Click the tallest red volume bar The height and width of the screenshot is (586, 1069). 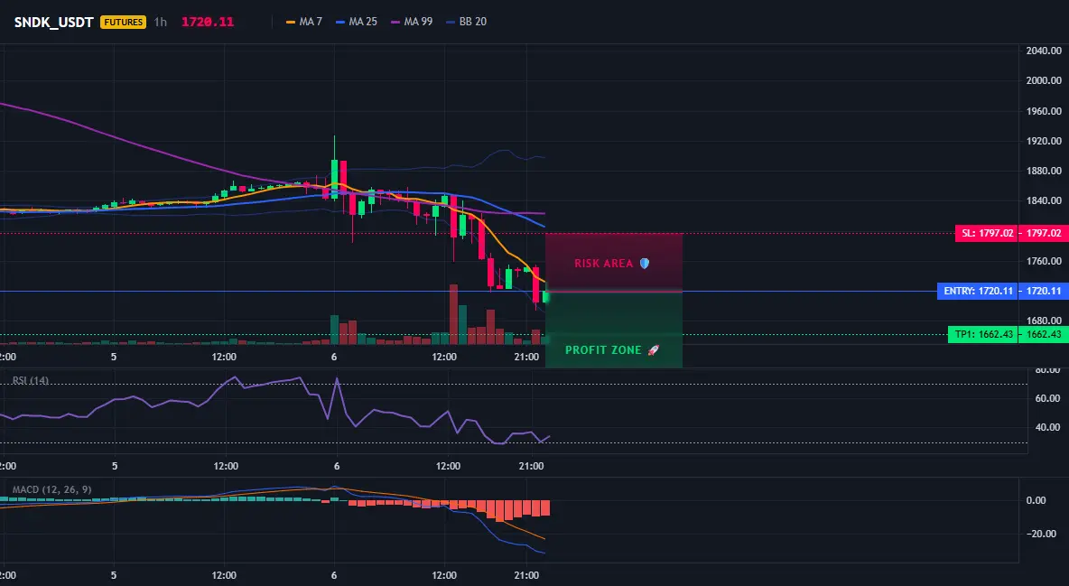453,314
